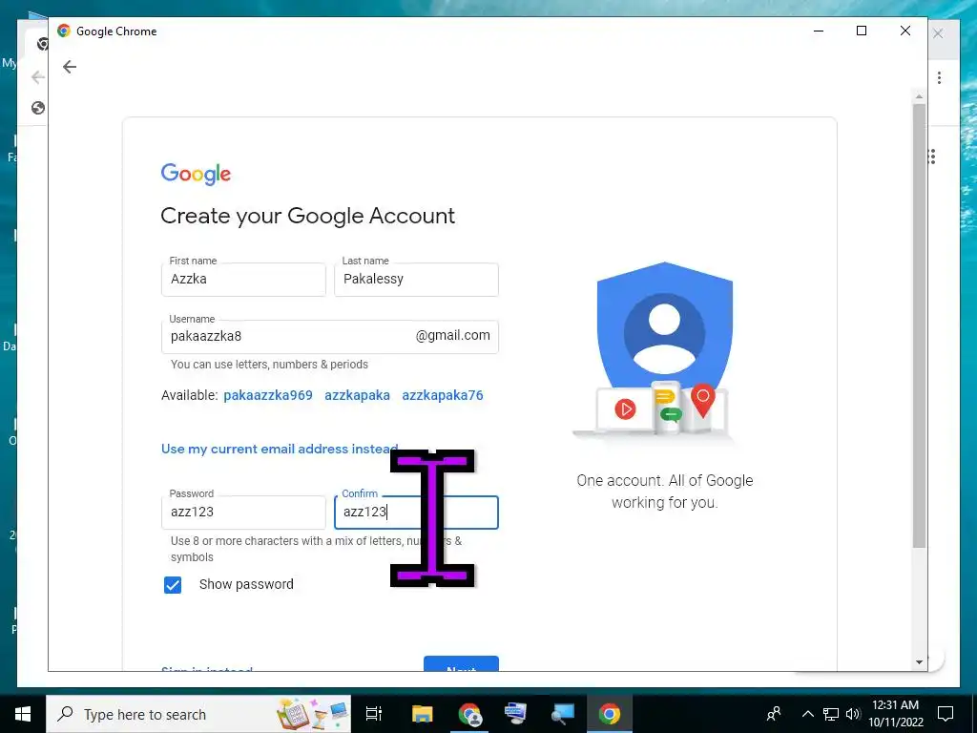Open the notification center icon
The width and height of the screenshot is (977, 733).
[x=946, y=714]
